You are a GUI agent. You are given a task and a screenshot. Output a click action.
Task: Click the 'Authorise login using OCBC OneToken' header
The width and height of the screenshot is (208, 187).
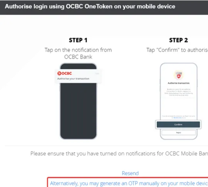(90, 7)
